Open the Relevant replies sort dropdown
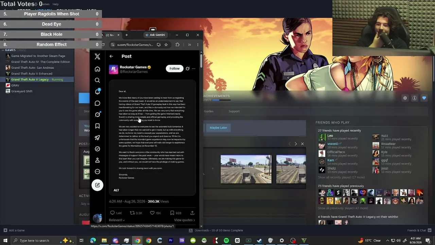The width and height of the screenshot is (435, 245). (x=117, y=220)
